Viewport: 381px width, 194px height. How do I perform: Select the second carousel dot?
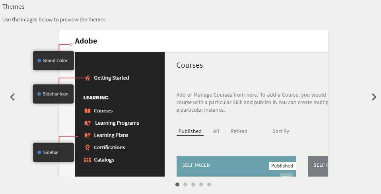point(185,184)
